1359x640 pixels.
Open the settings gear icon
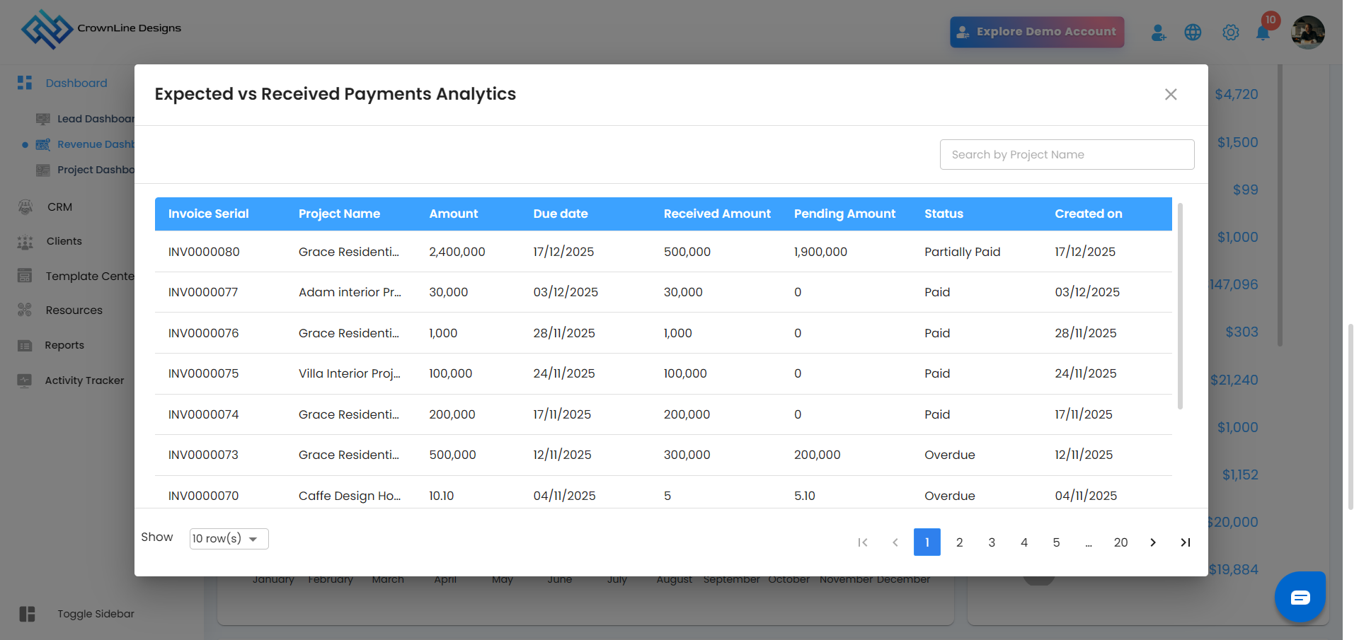(1230, 33)
